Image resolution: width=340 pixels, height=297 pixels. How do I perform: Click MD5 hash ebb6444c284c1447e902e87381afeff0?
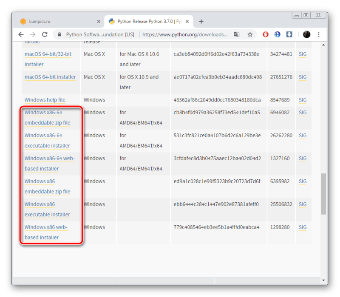tap(216, 204)
